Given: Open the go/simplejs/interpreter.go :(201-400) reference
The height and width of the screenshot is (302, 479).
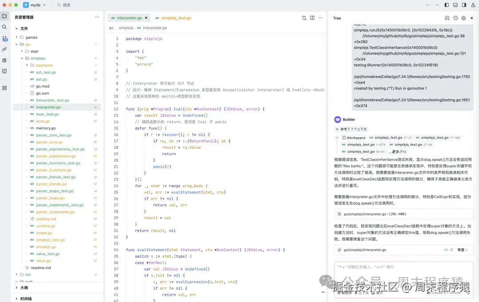Looking at the screenshot, I should click(403, 214).
